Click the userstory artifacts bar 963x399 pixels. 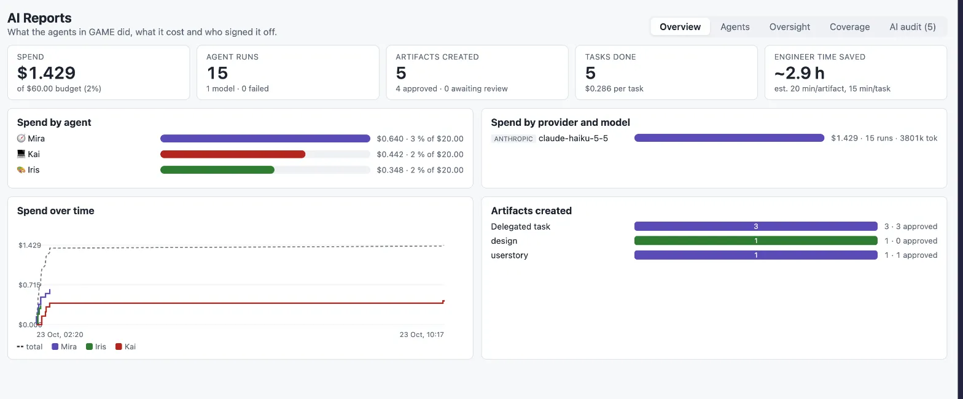(x=755, y=255)
